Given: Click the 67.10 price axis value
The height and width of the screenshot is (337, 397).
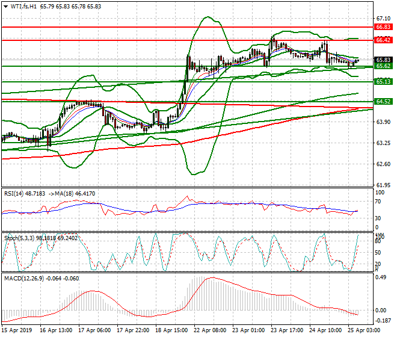Looking at the screenshot, I should coord(383,19).
